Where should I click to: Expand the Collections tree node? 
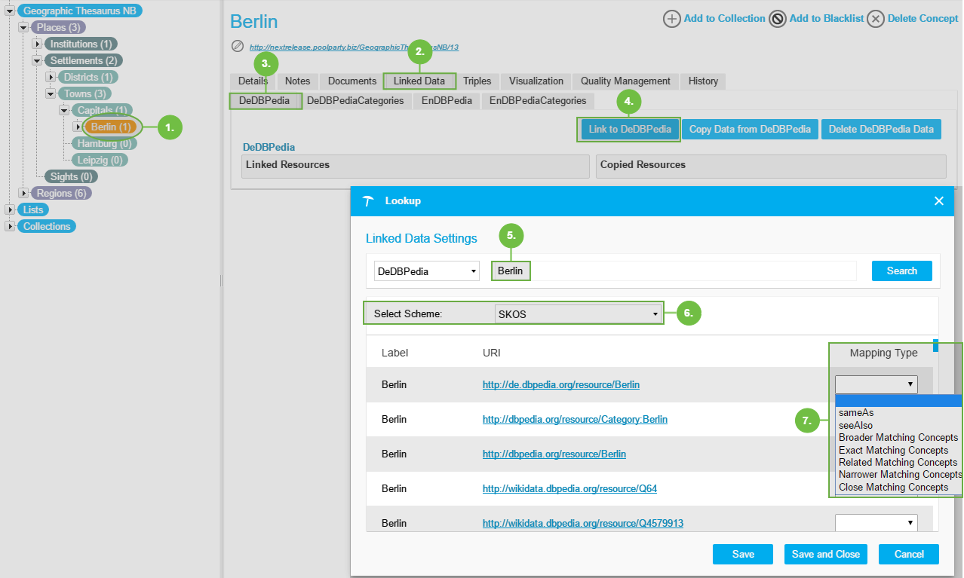10,227
